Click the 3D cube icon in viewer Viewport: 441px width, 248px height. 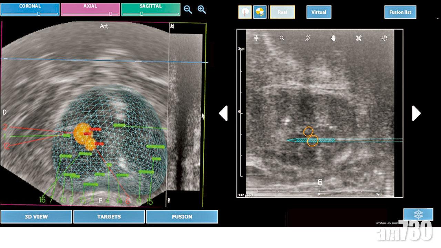(384, 38)
